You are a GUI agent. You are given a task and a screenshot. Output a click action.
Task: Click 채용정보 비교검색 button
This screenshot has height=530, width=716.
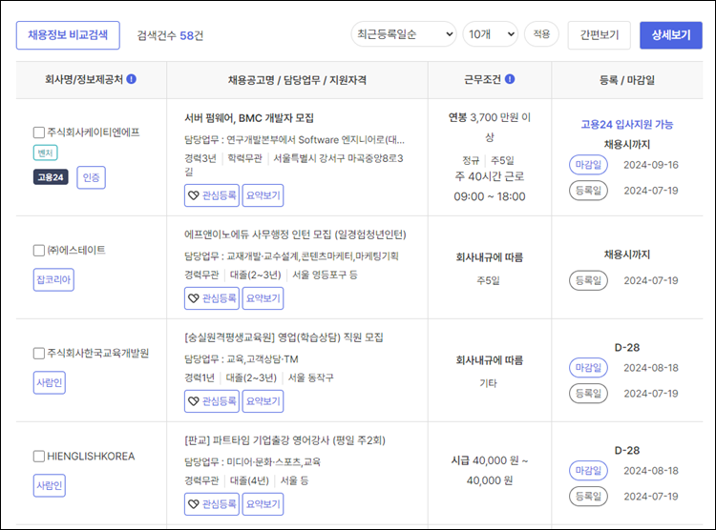tap(68, 35)
